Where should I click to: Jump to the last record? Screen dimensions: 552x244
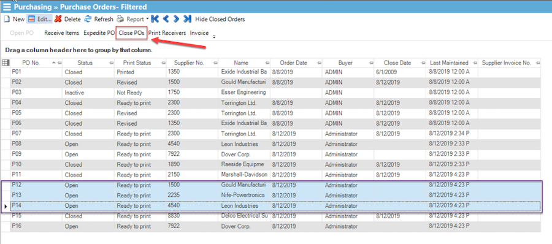point(188,19)
